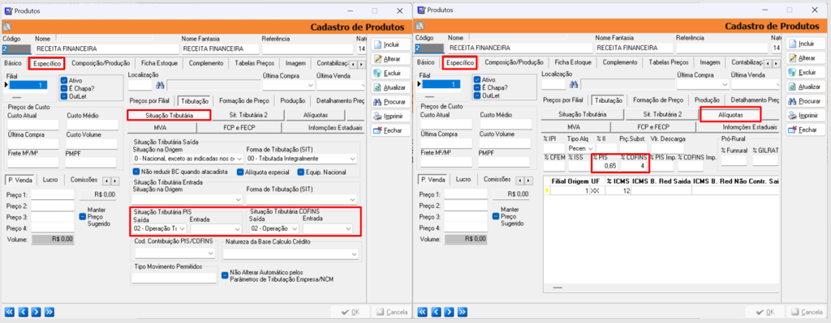Go to previous record in right window
831x323 pixels.
(436, 312)
